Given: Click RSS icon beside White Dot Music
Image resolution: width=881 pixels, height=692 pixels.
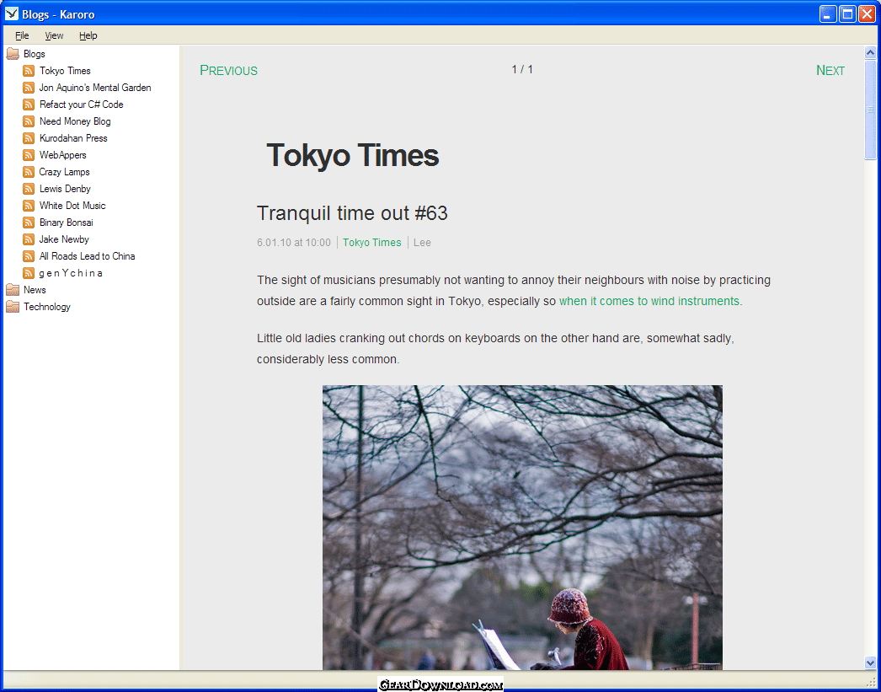Looking at the screenshot, I should tap(29, 206).
